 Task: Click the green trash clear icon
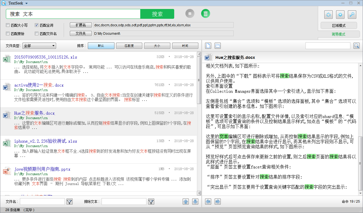[x=206, y=13]
